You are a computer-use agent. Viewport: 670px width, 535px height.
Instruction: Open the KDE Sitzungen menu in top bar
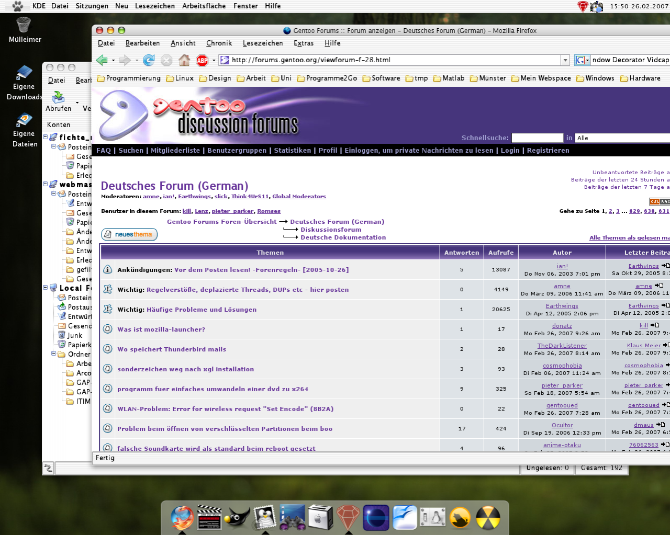tap(92, 6)
